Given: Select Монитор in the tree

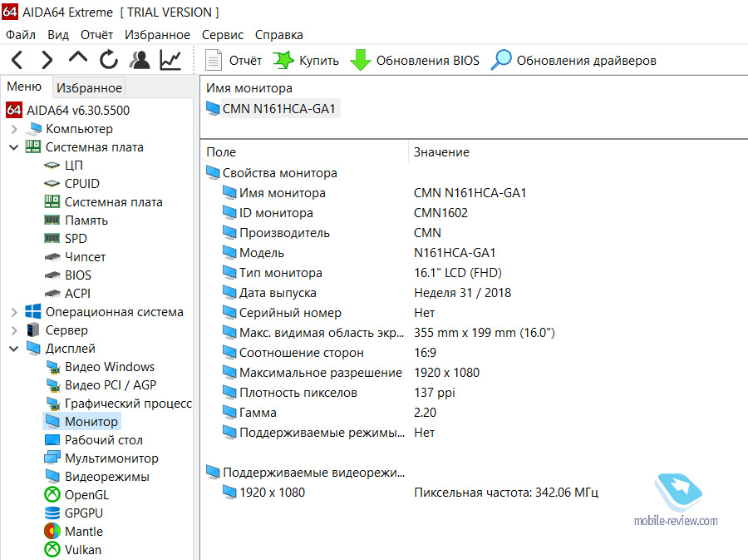Looking at the screenshot, I should (x=81, y=422).
